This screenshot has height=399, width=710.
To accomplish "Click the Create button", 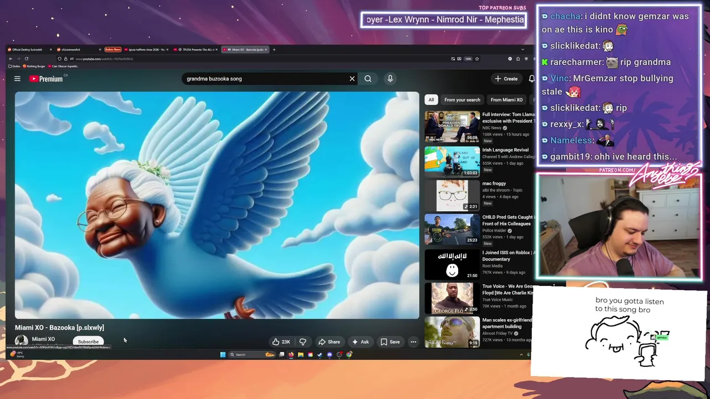I will point(506,79).
